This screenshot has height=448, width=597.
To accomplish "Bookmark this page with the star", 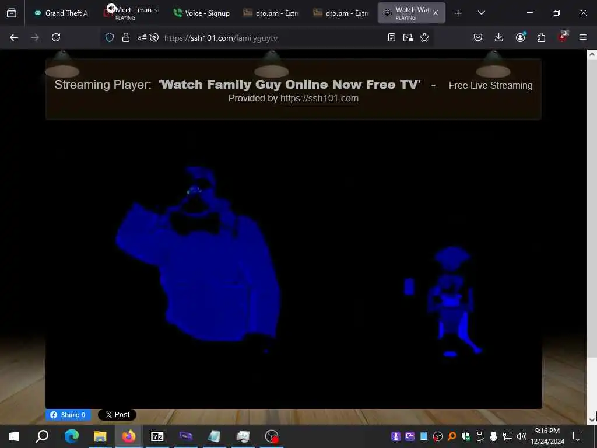I will click(424, 37).
